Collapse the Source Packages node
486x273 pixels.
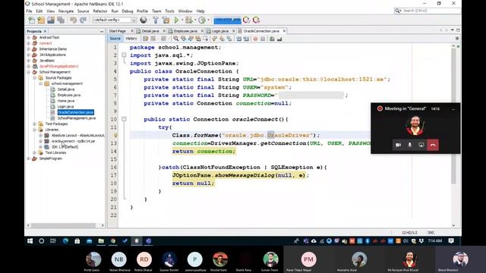click(x=35, y=77)
